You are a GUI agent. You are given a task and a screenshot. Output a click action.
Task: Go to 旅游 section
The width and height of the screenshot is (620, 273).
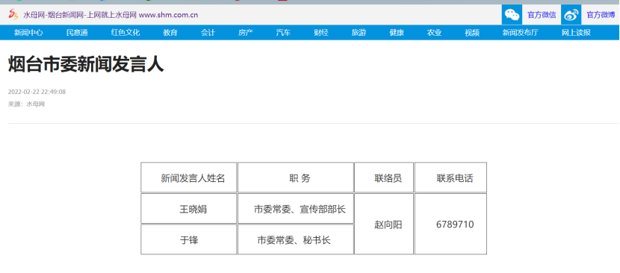[359, 33]
